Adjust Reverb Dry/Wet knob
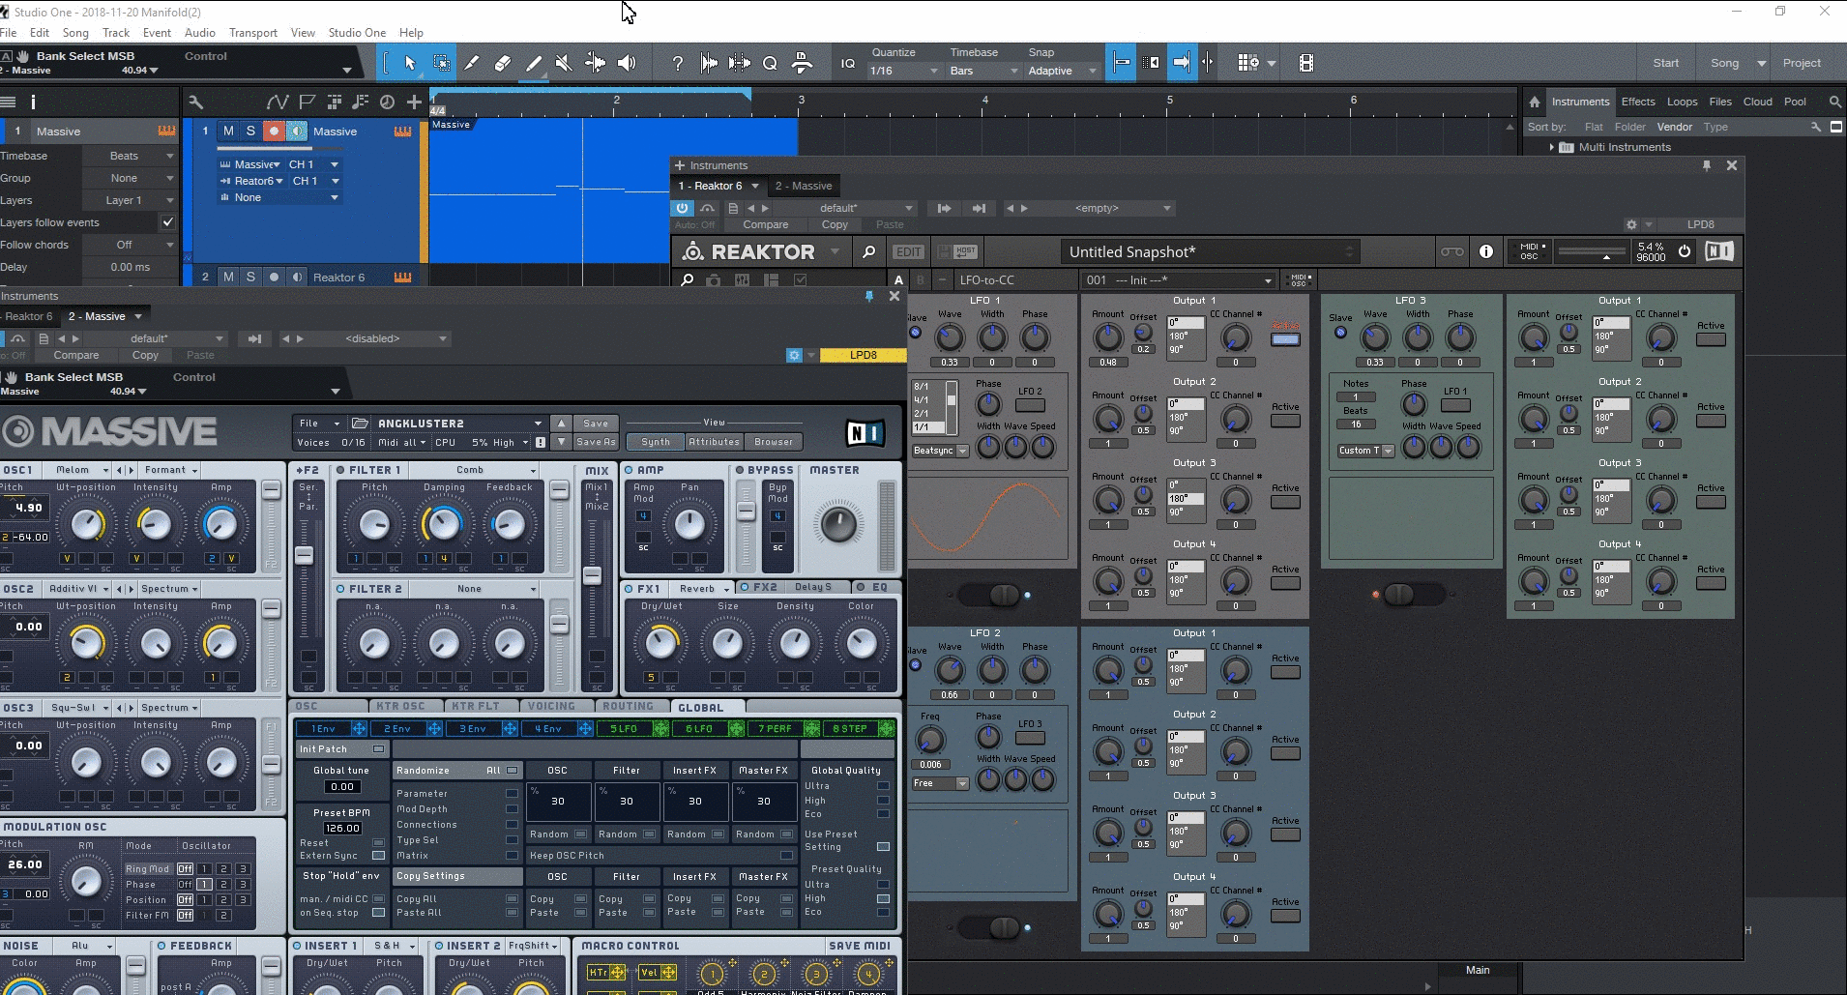The width and height of the screenshot is (1847, 995). click(661, 642)
